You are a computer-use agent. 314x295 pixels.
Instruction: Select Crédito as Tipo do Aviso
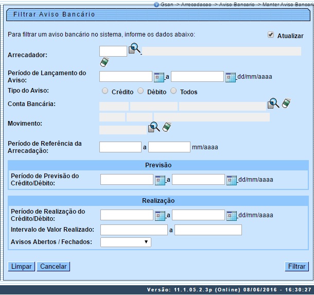pos(105,91)
